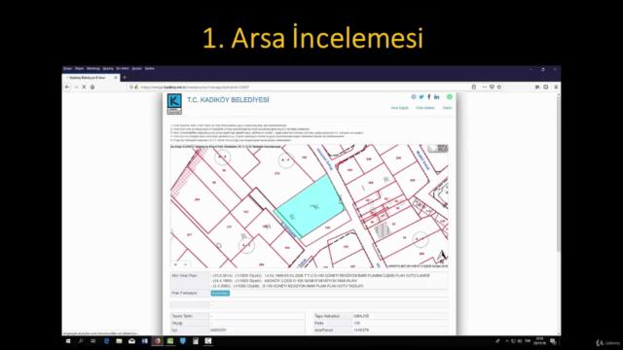Open Task View from the taskbar
Viewport: 623px width, 350px height.
[93, 341]
